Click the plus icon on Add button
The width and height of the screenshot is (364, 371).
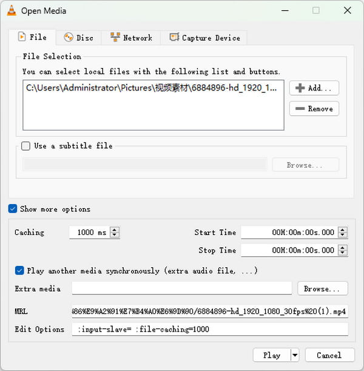point(300,88)
